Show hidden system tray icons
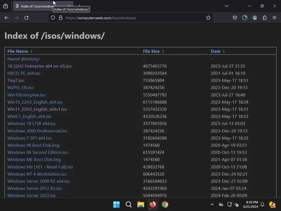 [212, 204]
